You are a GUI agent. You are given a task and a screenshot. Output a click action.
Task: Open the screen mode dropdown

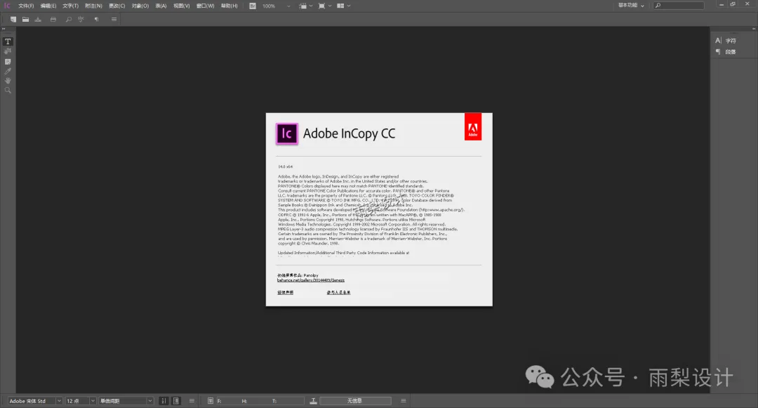point(325,6)
